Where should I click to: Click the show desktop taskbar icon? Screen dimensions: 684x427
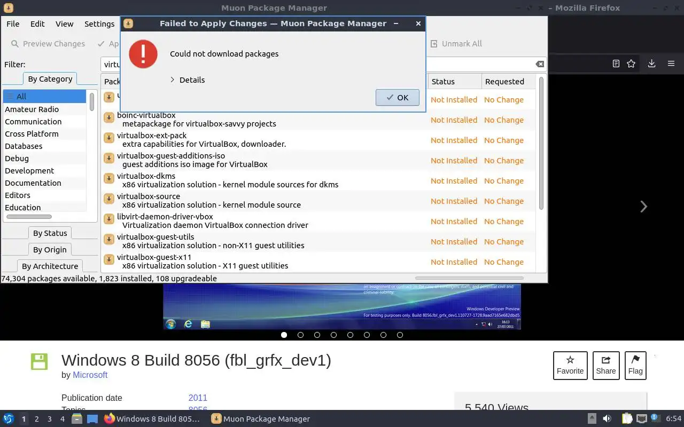click(92, 419)
